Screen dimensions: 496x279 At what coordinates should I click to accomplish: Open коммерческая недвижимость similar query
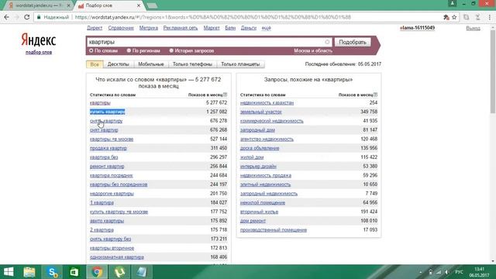(x=272, y=121)
